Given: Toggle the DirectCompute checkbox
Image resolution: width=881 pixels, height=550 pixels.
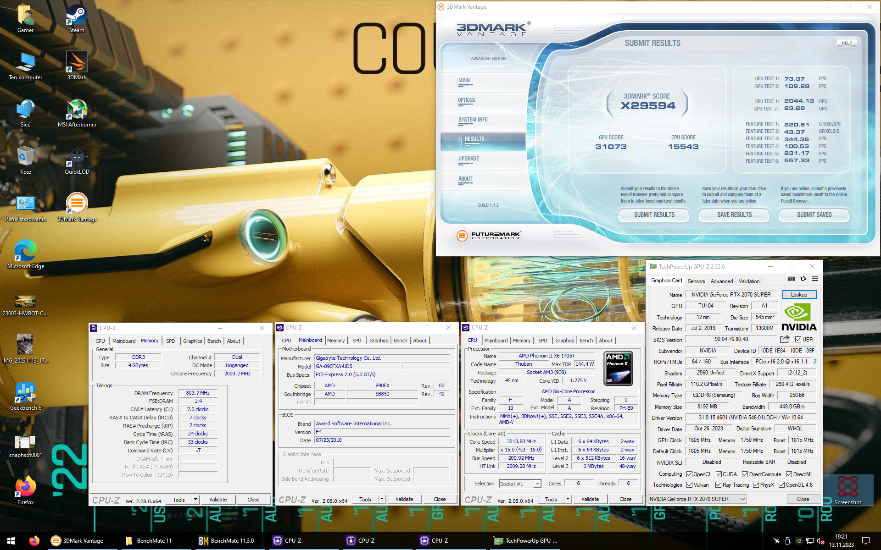Looking at the screenshot, I should click(745, 474).
